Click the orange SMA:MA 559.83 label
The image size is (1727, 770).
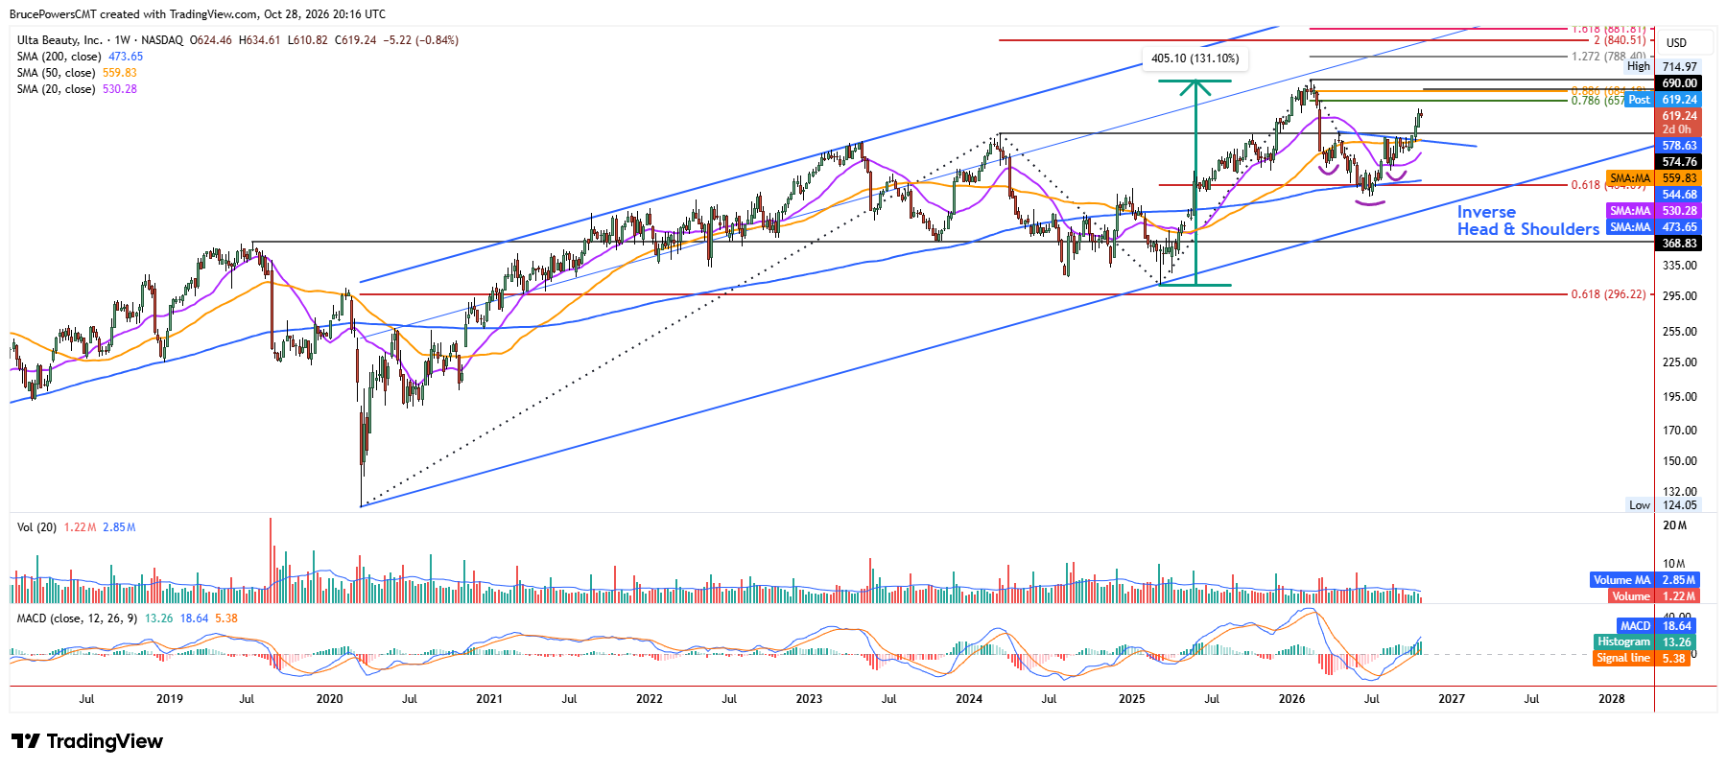1653,178
